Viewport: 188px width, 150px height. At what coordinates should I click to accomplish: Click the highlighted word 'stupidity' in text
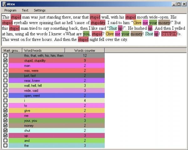point(98,22)
